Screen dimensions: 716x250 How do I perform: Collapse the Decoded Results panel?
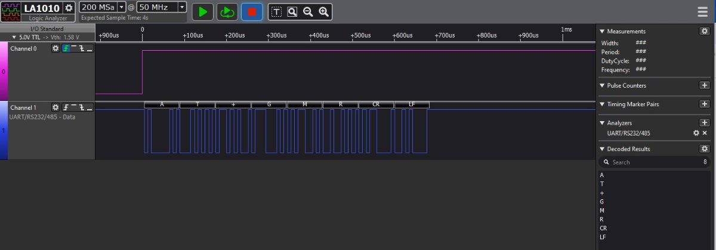(602, 149)
